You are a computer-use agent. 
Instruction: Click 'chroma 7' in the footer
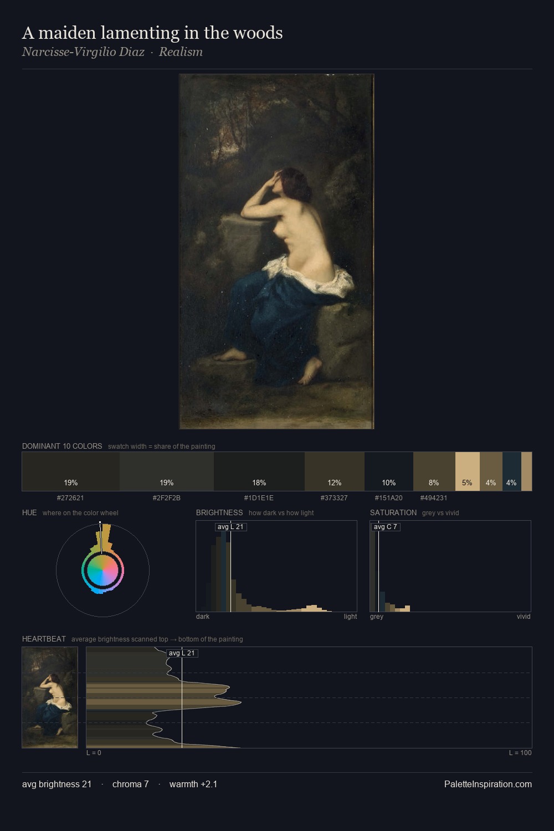pyautogui.click(x=130, y=784)
